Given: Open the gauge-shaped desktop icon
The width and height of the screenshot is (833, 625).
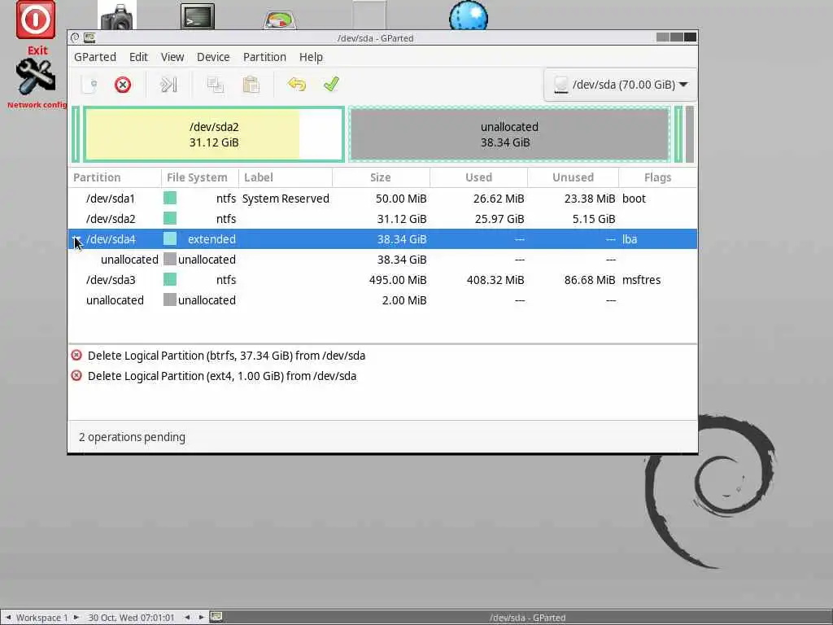Looking at the screenshot, I should (x=280, y=20).
